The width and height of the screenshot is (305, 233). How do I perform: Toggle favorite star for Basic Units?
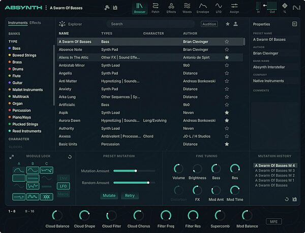point(227,144)
